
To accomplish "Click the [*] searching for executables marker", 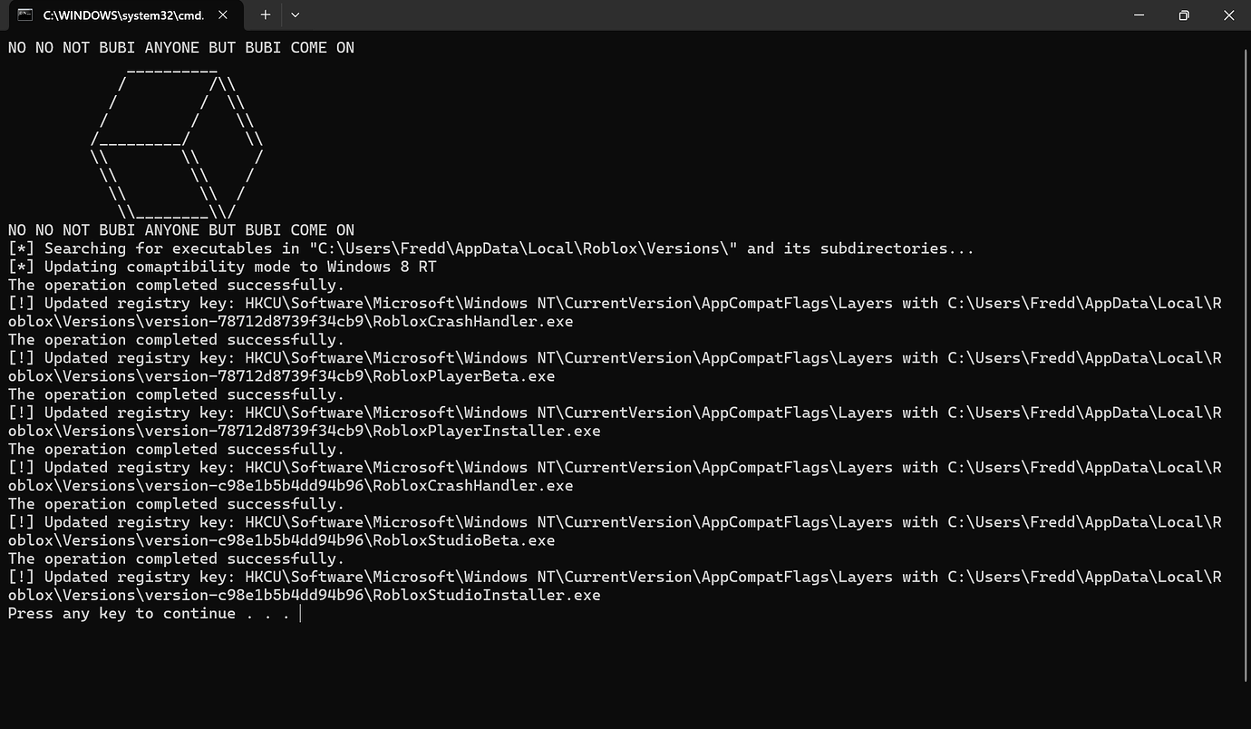I will tap(20, 248).
